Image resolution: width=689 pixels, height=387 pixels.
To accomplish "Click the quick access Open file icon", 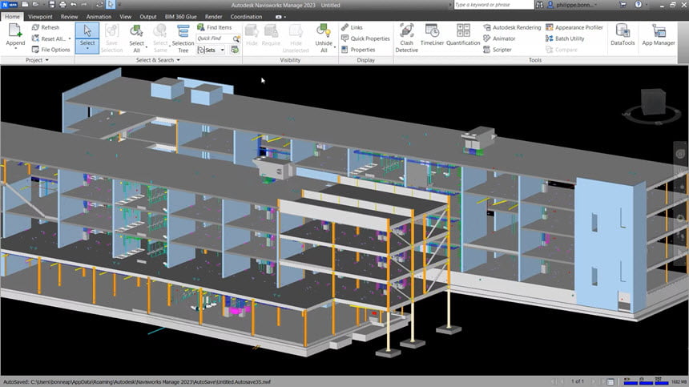I will tap(36, 5).
